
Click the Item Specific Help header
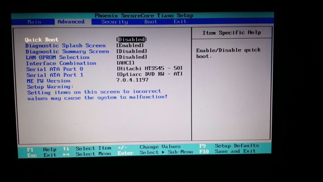click(x=232, y=33)
